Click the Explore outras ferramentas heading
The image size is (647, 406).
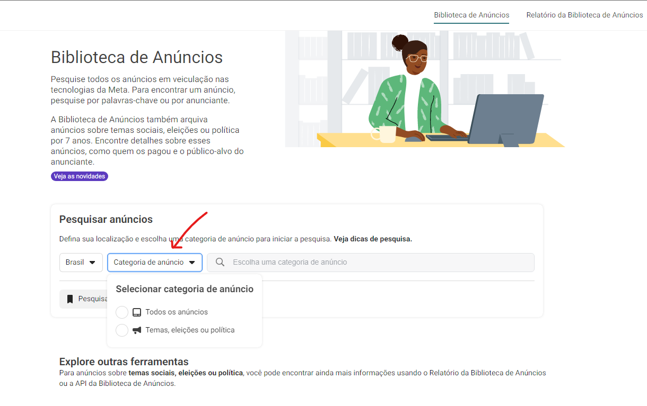point(124,362)
